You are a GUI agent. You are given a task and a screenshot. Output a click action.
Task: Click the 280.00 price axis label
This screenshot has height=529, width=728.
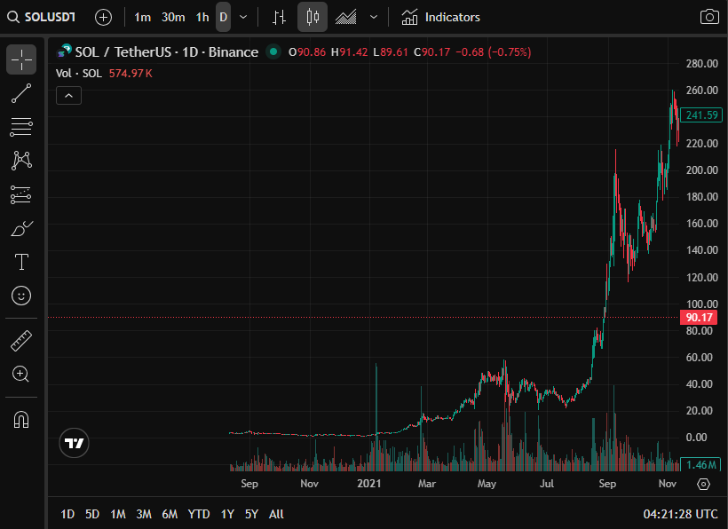pyautogui.click(x=702, y=64)
